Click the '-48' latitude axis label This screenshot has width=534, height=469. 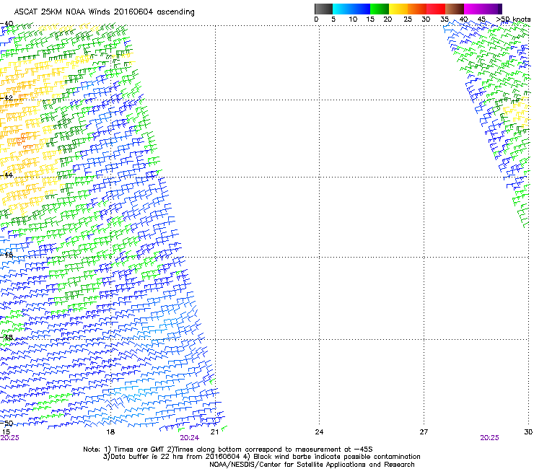[x=6, y=338]
